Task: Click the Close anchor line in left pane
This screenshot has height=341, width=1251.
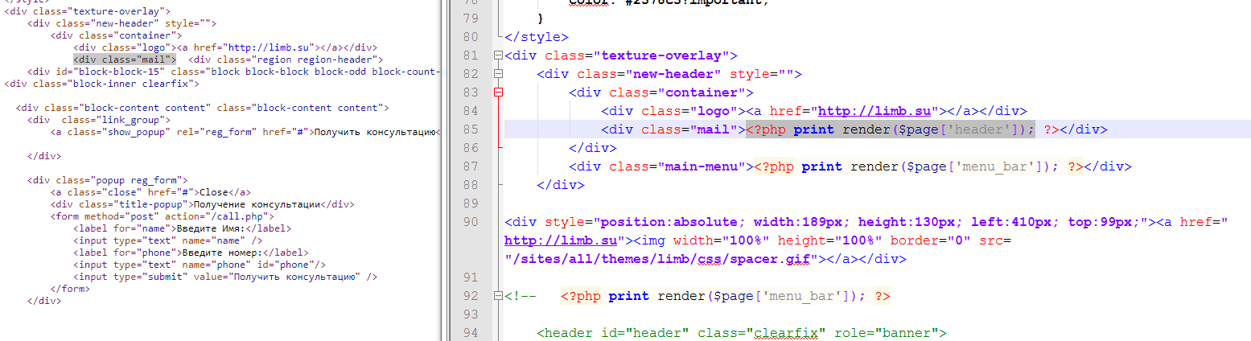Action: 150,192
